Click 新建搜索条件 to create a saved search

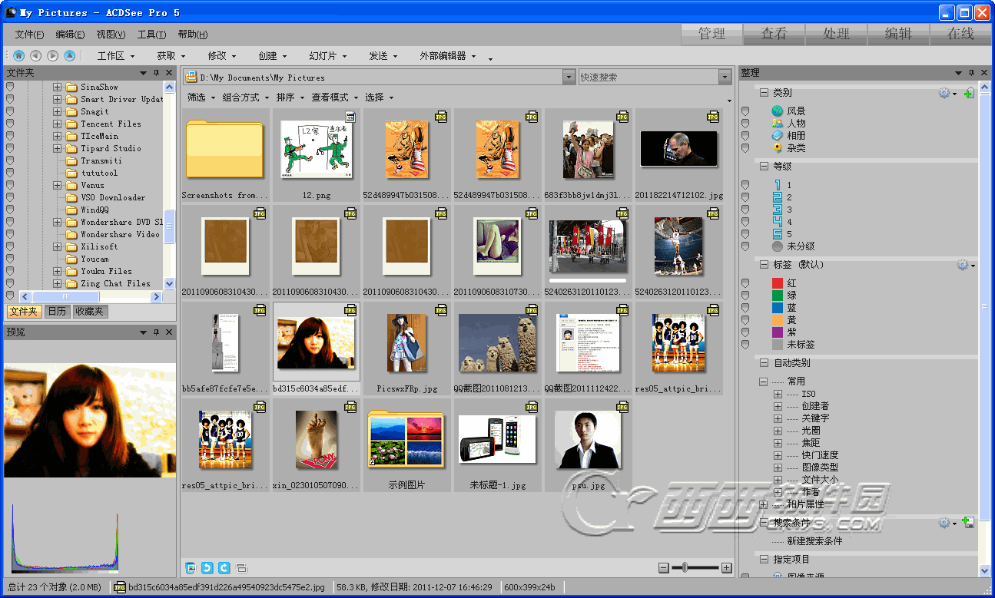click(814, 541)
